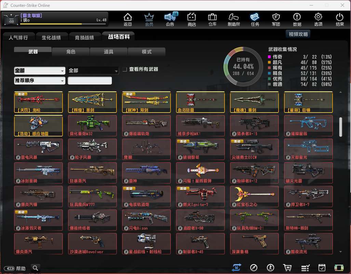Click the weapon name search field
This screenshot has width=351, height=274.
click(x=90, y=80)
